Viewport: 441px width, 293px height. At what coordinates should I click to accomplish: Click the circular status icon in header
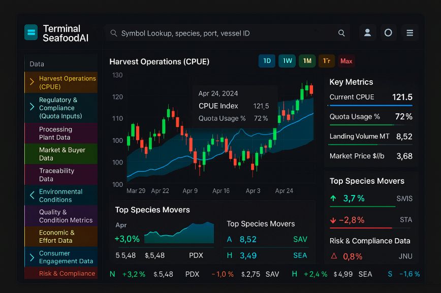pyautogui.click(x=388, y=32)
